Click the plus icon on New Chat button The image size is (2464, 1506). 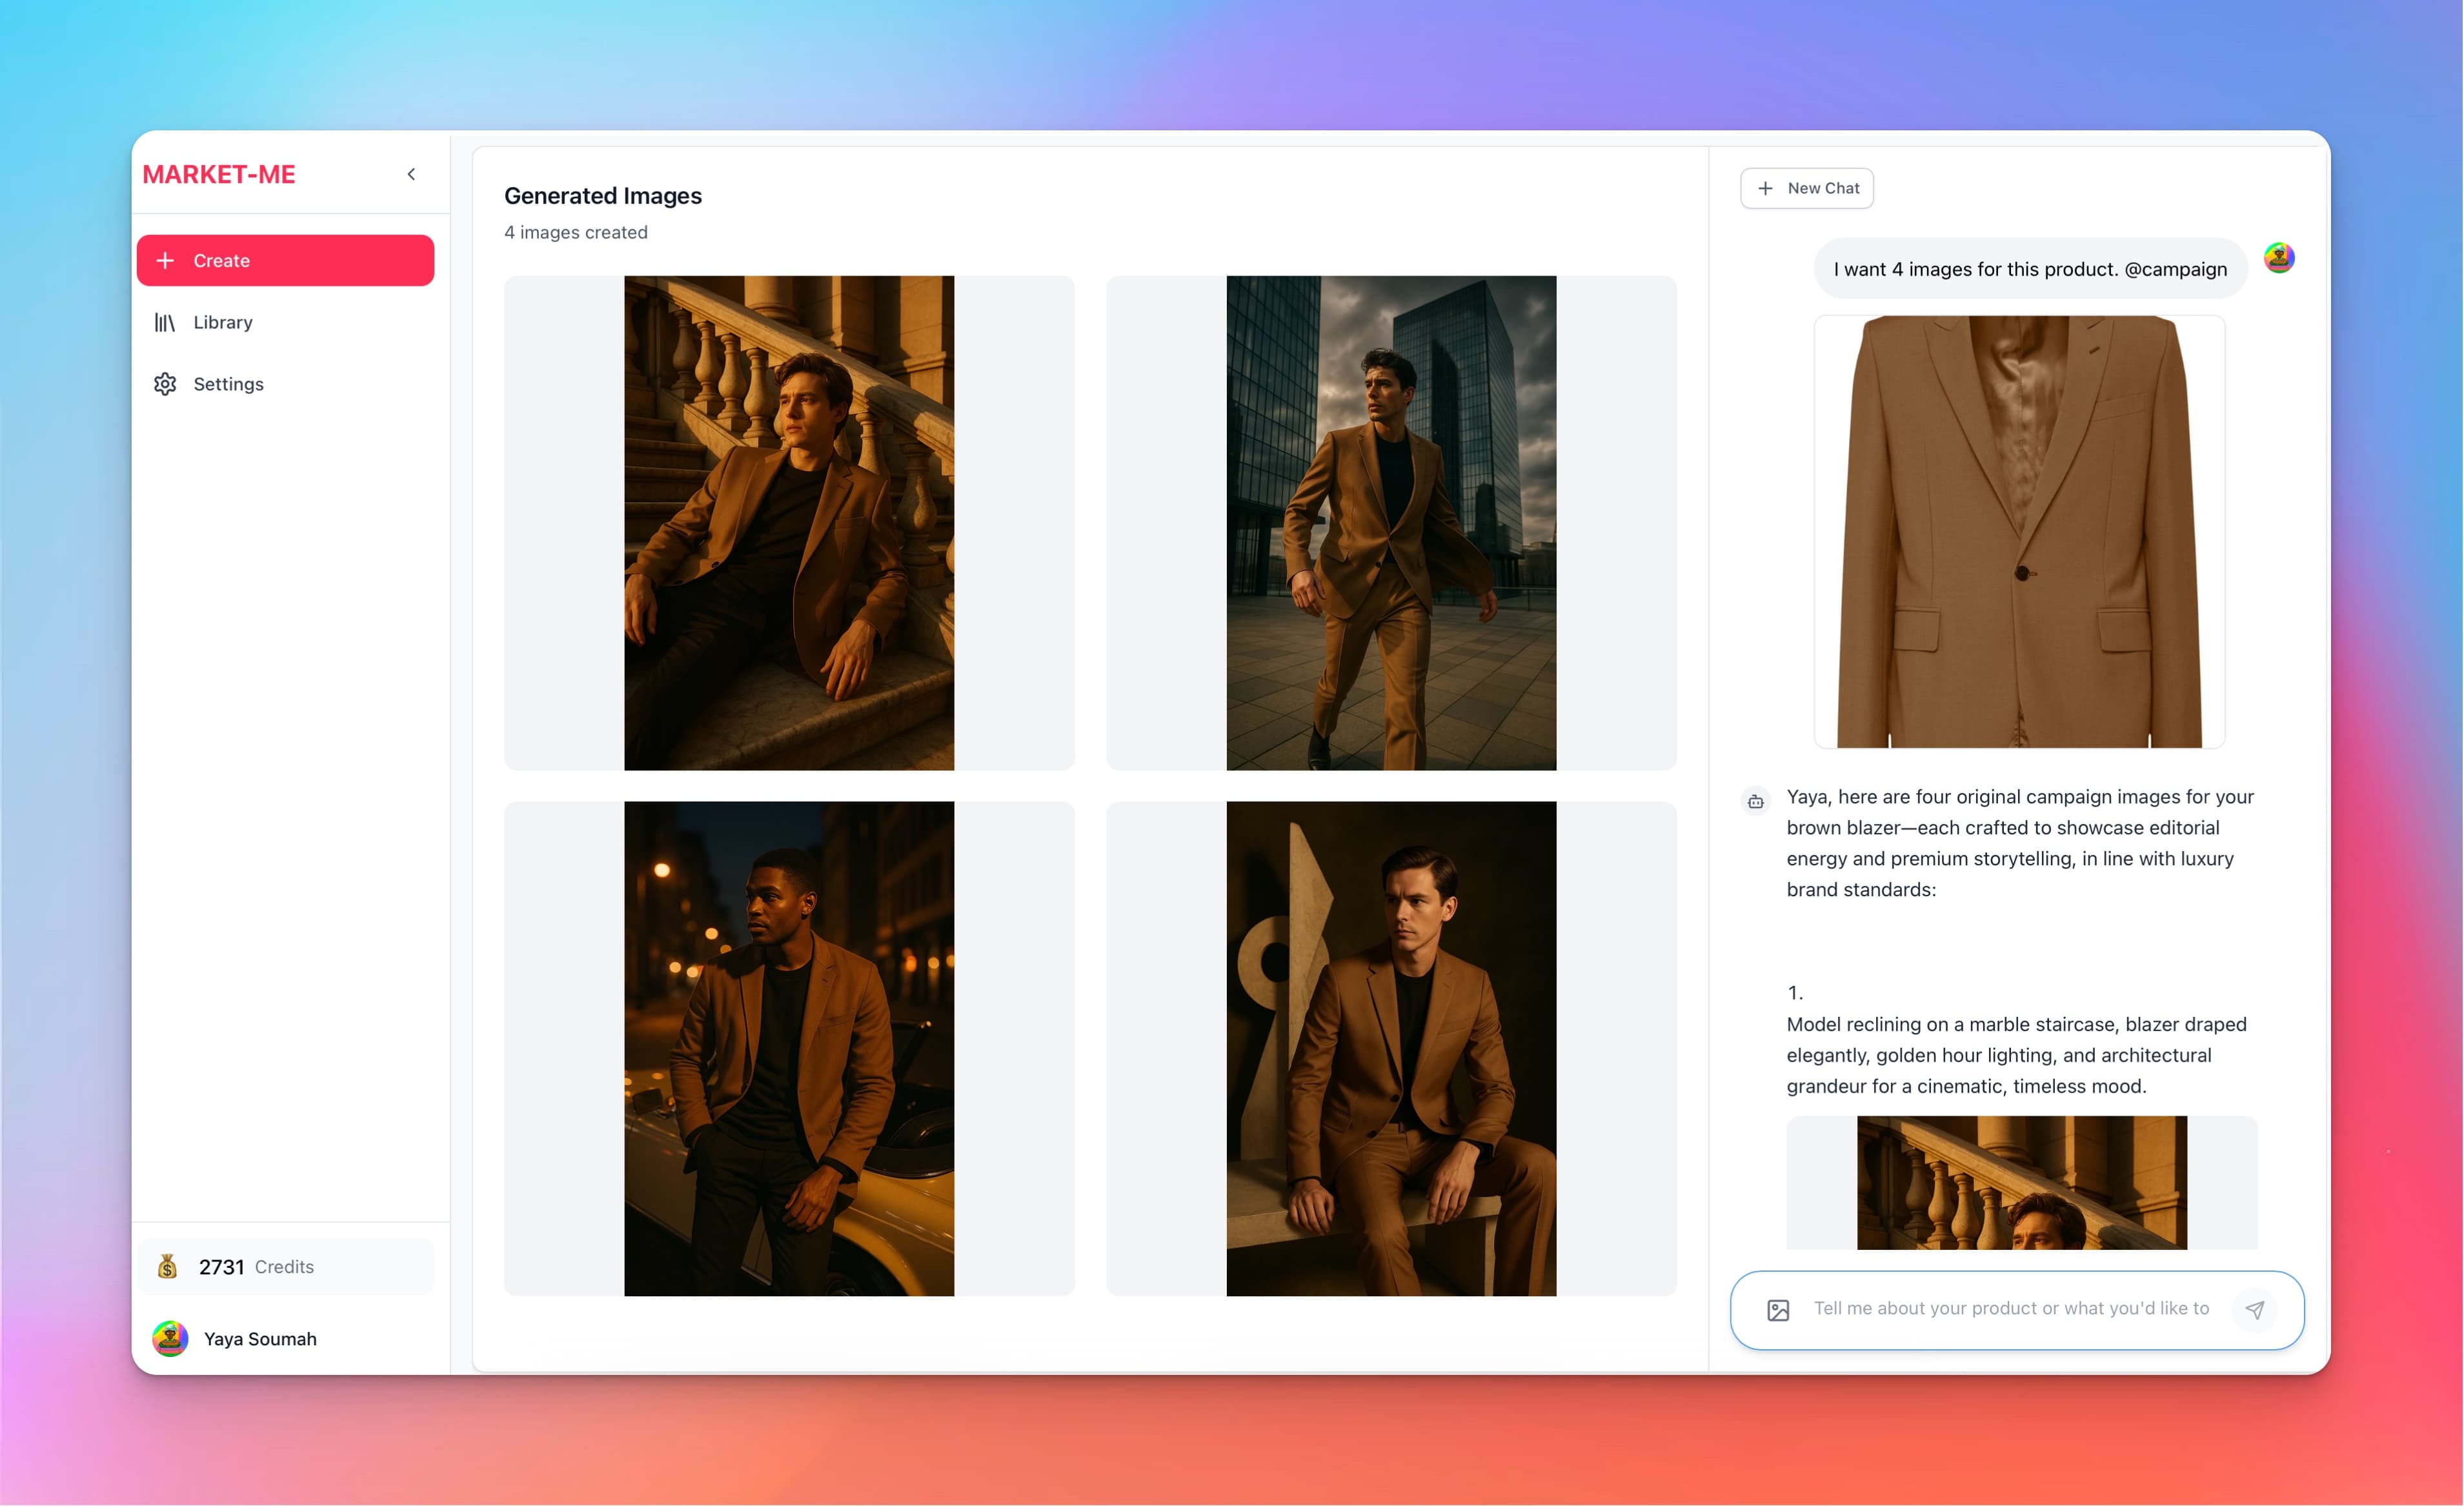1764,188
